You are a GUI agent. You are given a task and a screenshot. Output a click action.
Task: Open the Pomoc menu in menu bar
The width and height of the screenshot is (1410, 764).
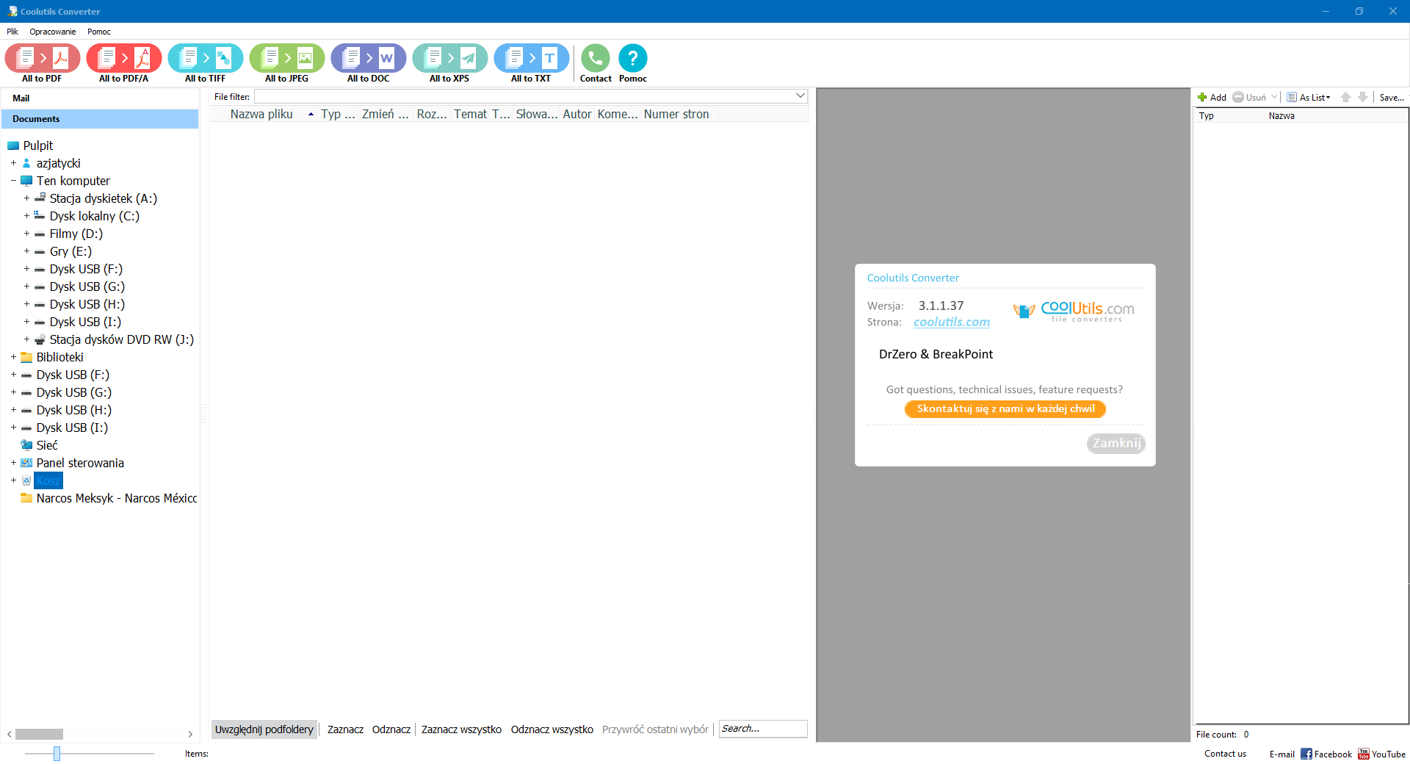(99, 32)
